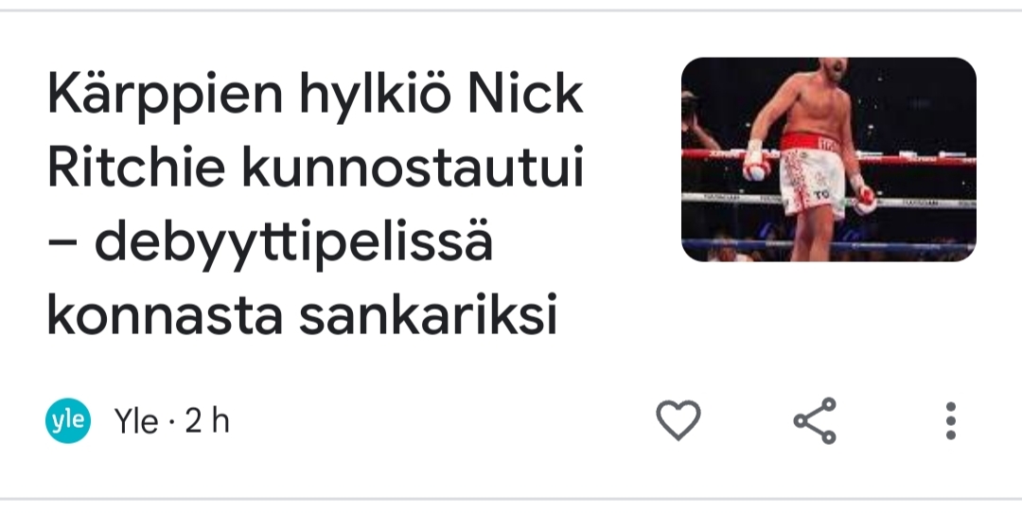Image resolution: width=1022 pixels, height=514 pixels.
Task: Click the word 'sankariksi' in the headline
Action: pos(429,317)
